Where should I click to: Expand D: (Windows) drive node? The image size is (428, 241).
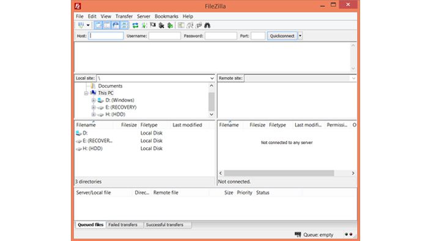[94, 100]
